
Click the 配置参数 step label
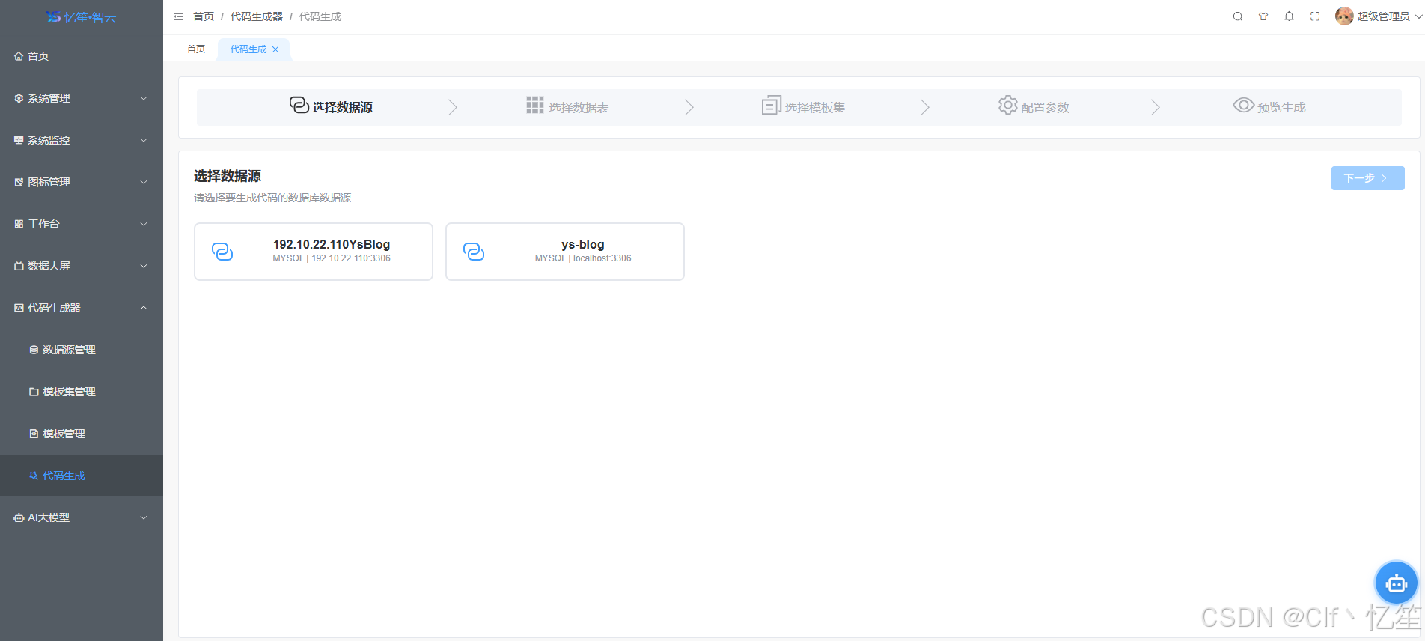click(x=1045, y=108)
